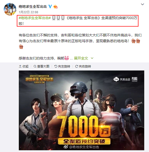This screenshot has height=152, width=149.
Task: Click the magnifier icon for 查看大图
Action: coord(35,66)
